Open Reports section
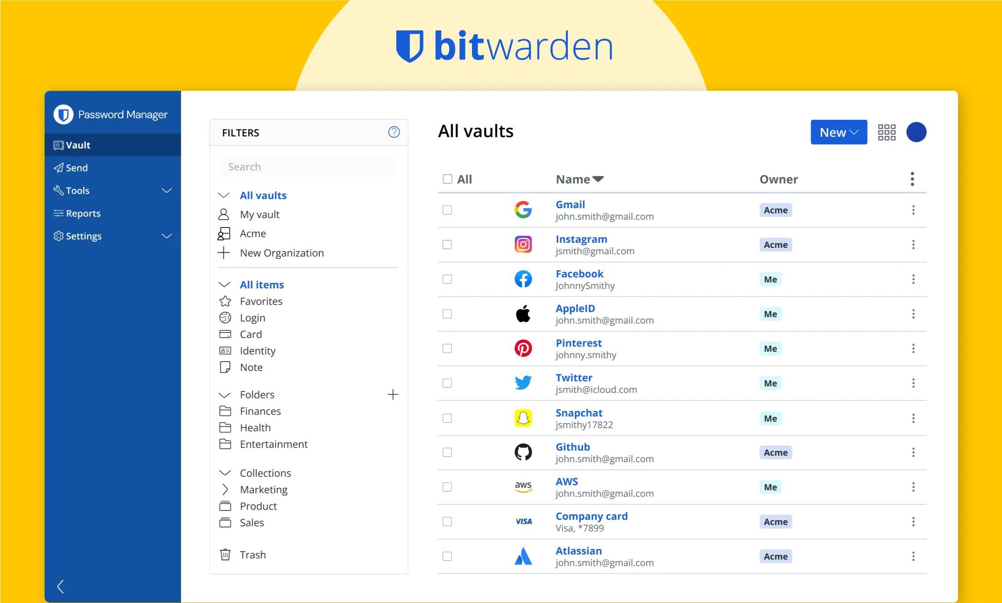Screen dimensions: 1002x603 (83, 213)
